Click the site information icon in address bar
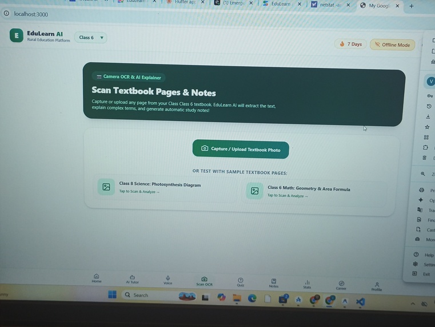435x327 pixels. (6, 13)
